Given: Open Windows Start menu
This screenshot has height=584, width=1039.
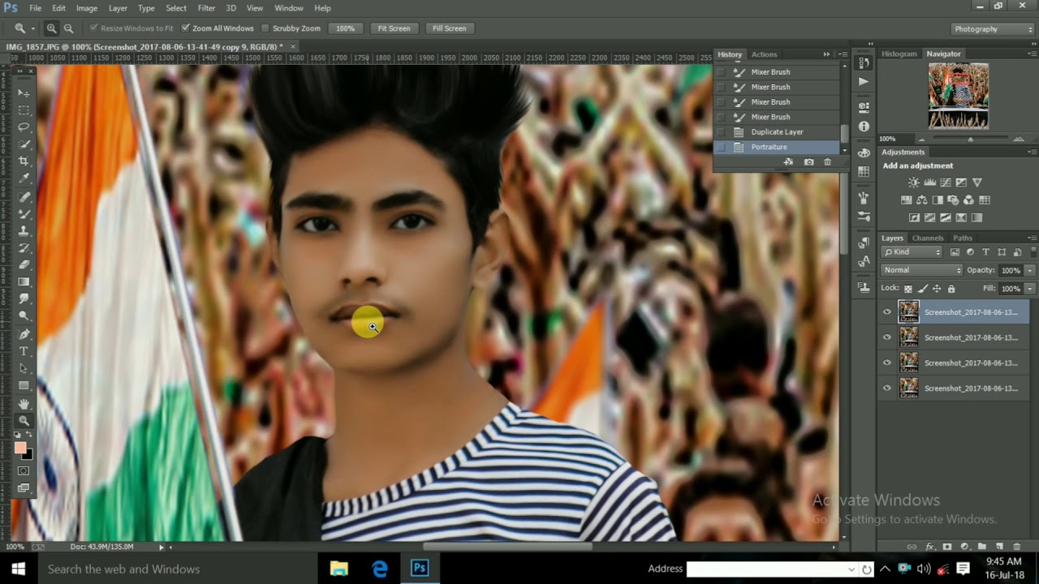Looking at the screenshot, I should (x=18, y=569).
